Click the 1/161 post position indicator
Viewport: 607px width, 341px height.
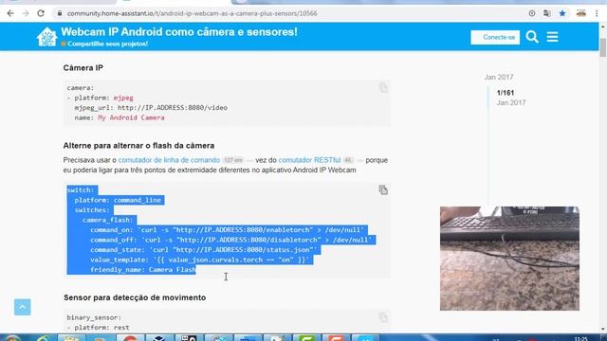[506, 93]
